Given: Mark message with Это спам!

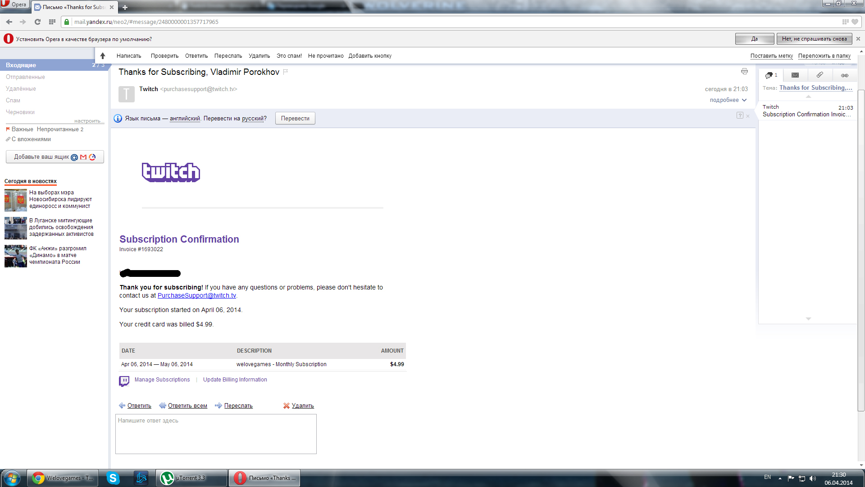Looking at the screenshot, I should point(289,56).
